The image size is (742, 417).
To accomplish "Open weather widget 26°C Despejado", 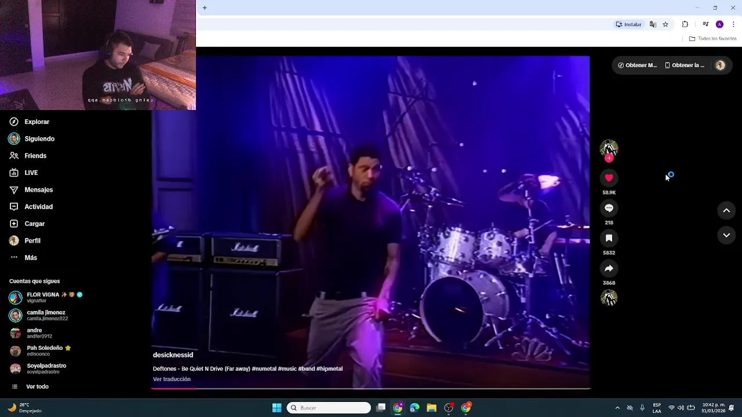I will (x=24, y=408).
